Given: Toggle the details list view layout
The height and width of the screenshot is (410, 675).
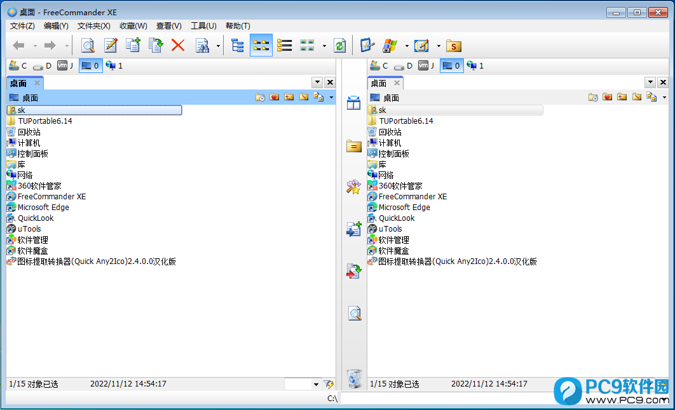Looking at the screenshot, I should click(283, 45).
